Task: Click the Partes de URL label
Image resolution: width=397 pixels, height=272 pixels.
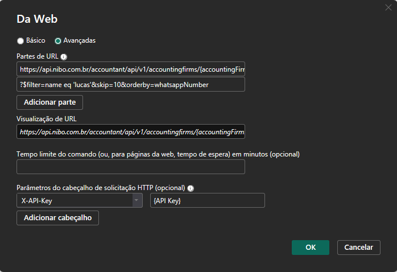Action: click(38, 56)
